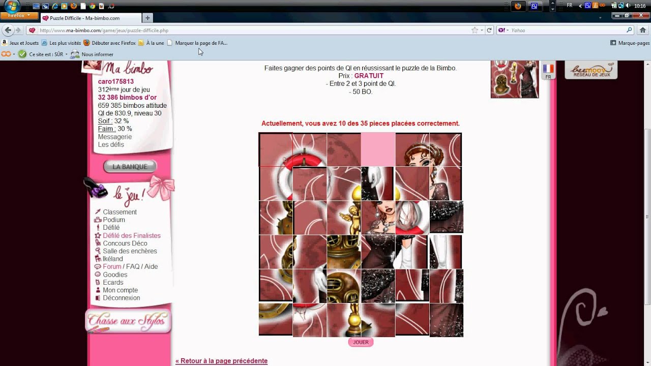
Task: Open the Firefox menu button
Action: click(18, 15)
